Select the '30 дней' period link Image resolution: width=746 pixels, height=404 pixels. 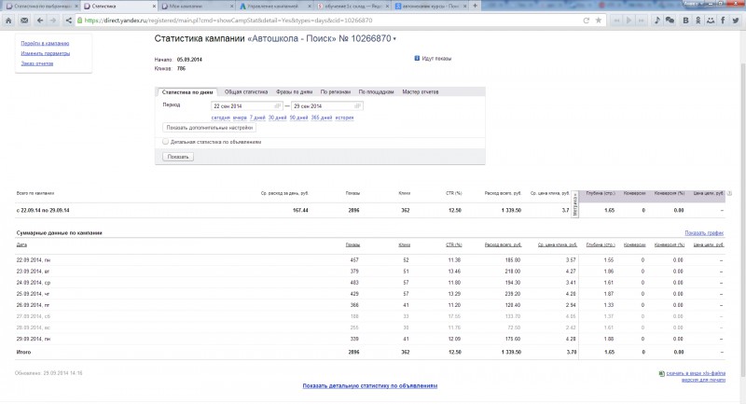click(277, 118)
